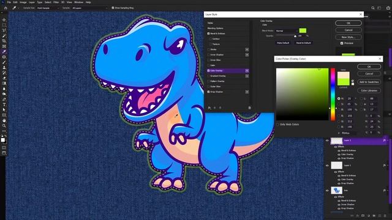392x220 pixels.
Task: Toggle Show Sampling Ring checkbox
Action: tap(113, 8)
